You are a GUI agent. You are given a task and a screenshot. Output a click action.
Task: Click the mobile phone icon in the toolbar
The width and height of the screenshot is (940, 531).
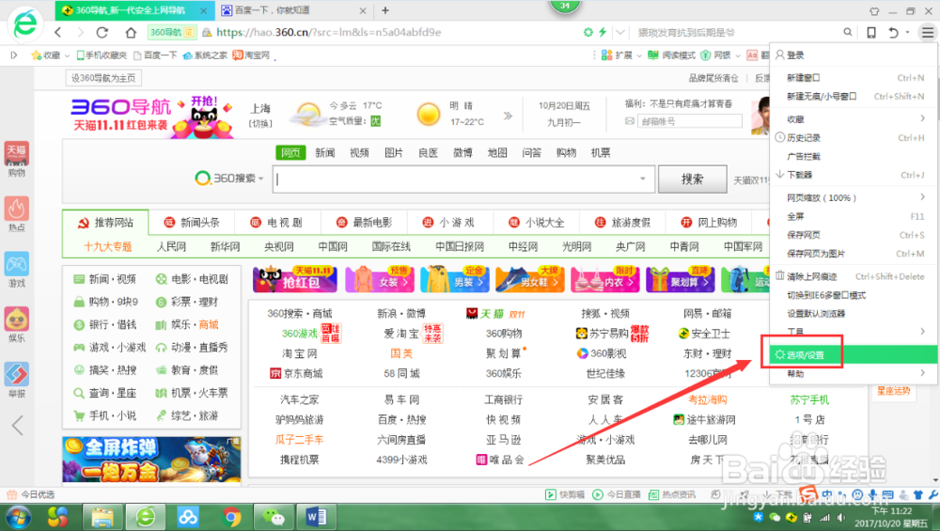(x=871, y=32)
